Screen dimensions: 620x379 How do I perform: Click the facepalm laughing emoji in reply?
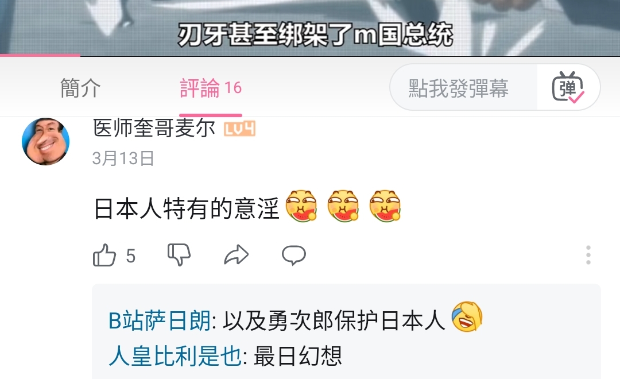tap(467, 317)
